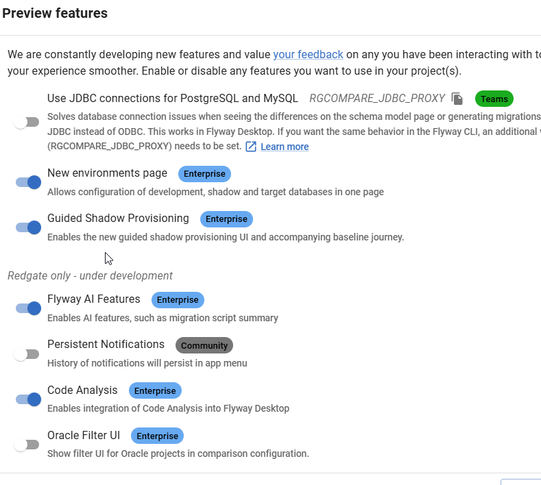This screenshot has height=485, width=541.
Task: Click the Community badge next to Persistent Notifications
Action: point(204,345)
